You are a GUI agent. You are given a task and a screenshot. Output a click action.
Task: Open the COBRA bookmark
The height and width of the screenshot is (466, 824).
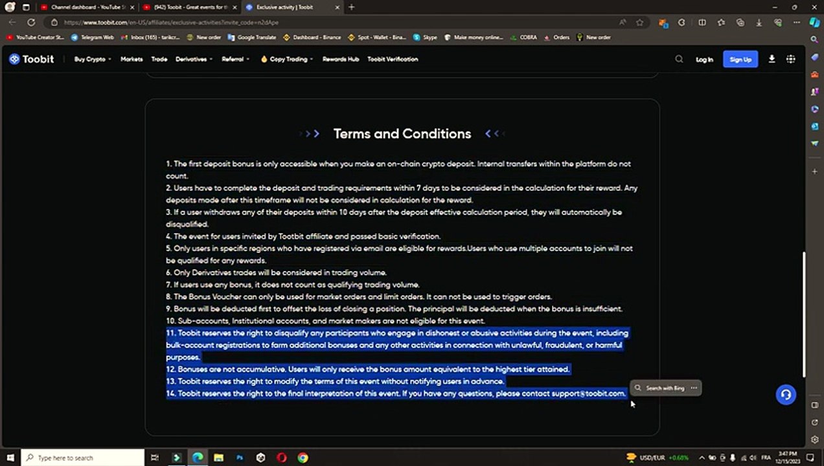(524, 38)
